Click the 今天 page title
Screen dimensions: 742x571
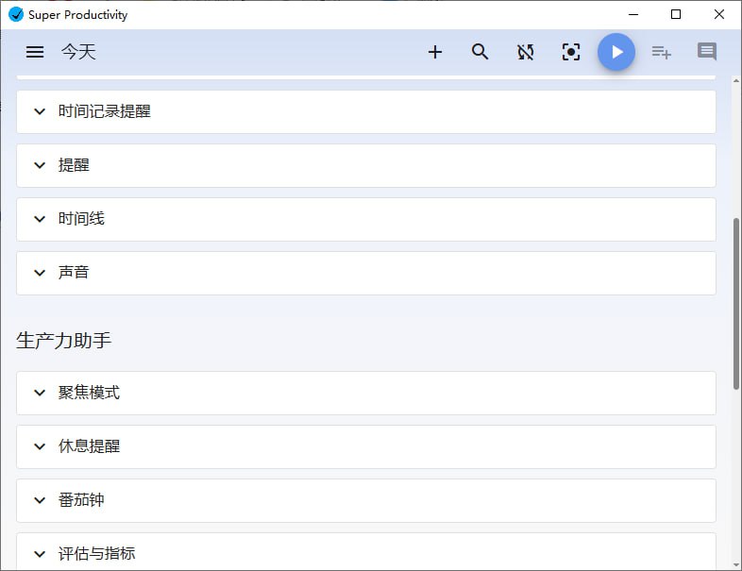79,52
